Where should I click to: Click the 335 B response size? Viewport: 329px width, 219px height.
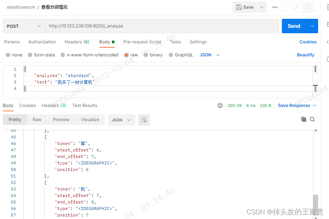click(266, 106)
